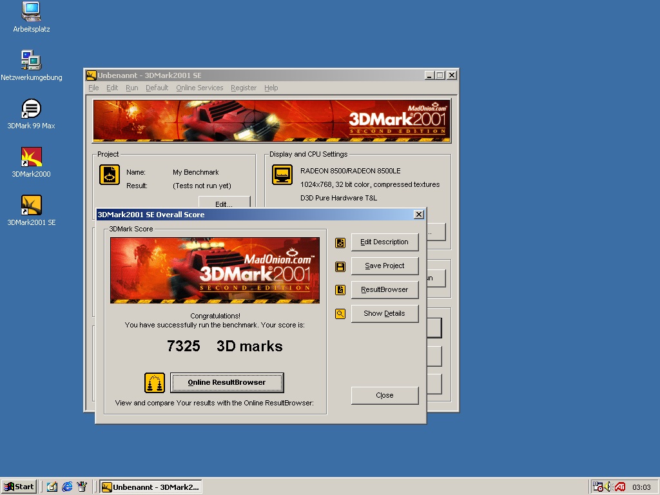This screenshot has width=660, height=495.
Task: Open the Run menu
Action: tap(131, 88)
